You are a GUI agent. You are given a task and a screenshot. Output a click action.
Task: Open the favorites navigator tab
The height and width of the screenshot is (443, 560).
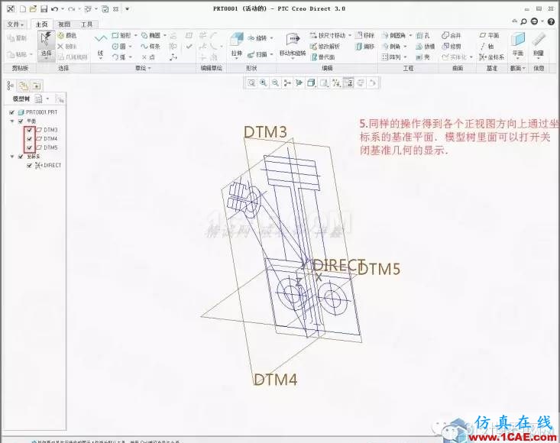[x=37, y=86]
